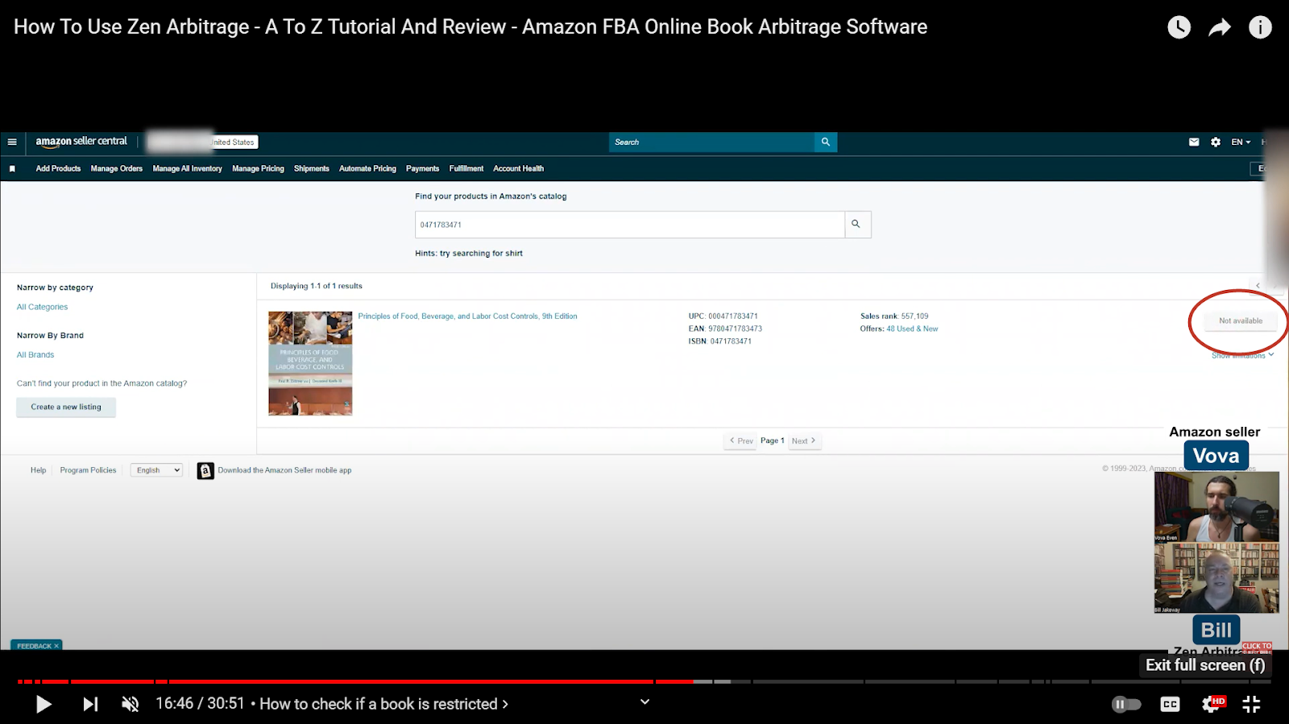Open YouTube Watch Later clock icon
This screenshot has width=1289, height=724.
(x=1179, y=27)
